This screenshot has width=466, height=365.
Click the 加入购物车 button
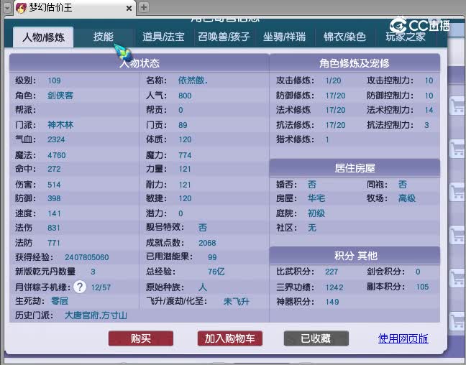pyautogui.click(x=229, y=338)
